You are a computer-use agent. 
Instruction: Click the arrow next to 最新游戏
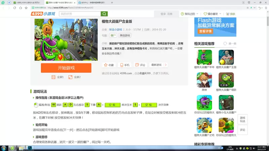point(166,65)
